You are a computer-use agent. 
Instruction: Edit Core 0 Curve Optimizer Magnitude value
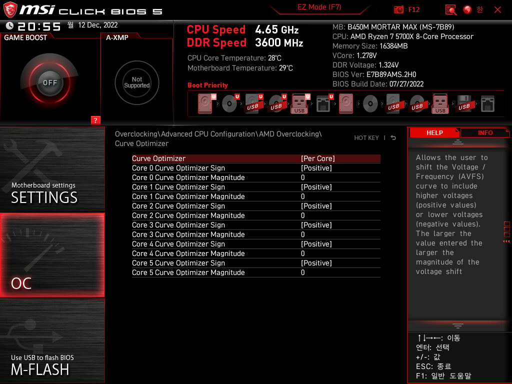[302, 177]
